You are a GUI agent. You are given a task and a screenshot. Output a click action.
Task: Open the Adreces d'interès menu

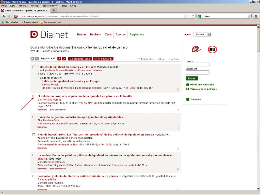[x=50, y=6]
